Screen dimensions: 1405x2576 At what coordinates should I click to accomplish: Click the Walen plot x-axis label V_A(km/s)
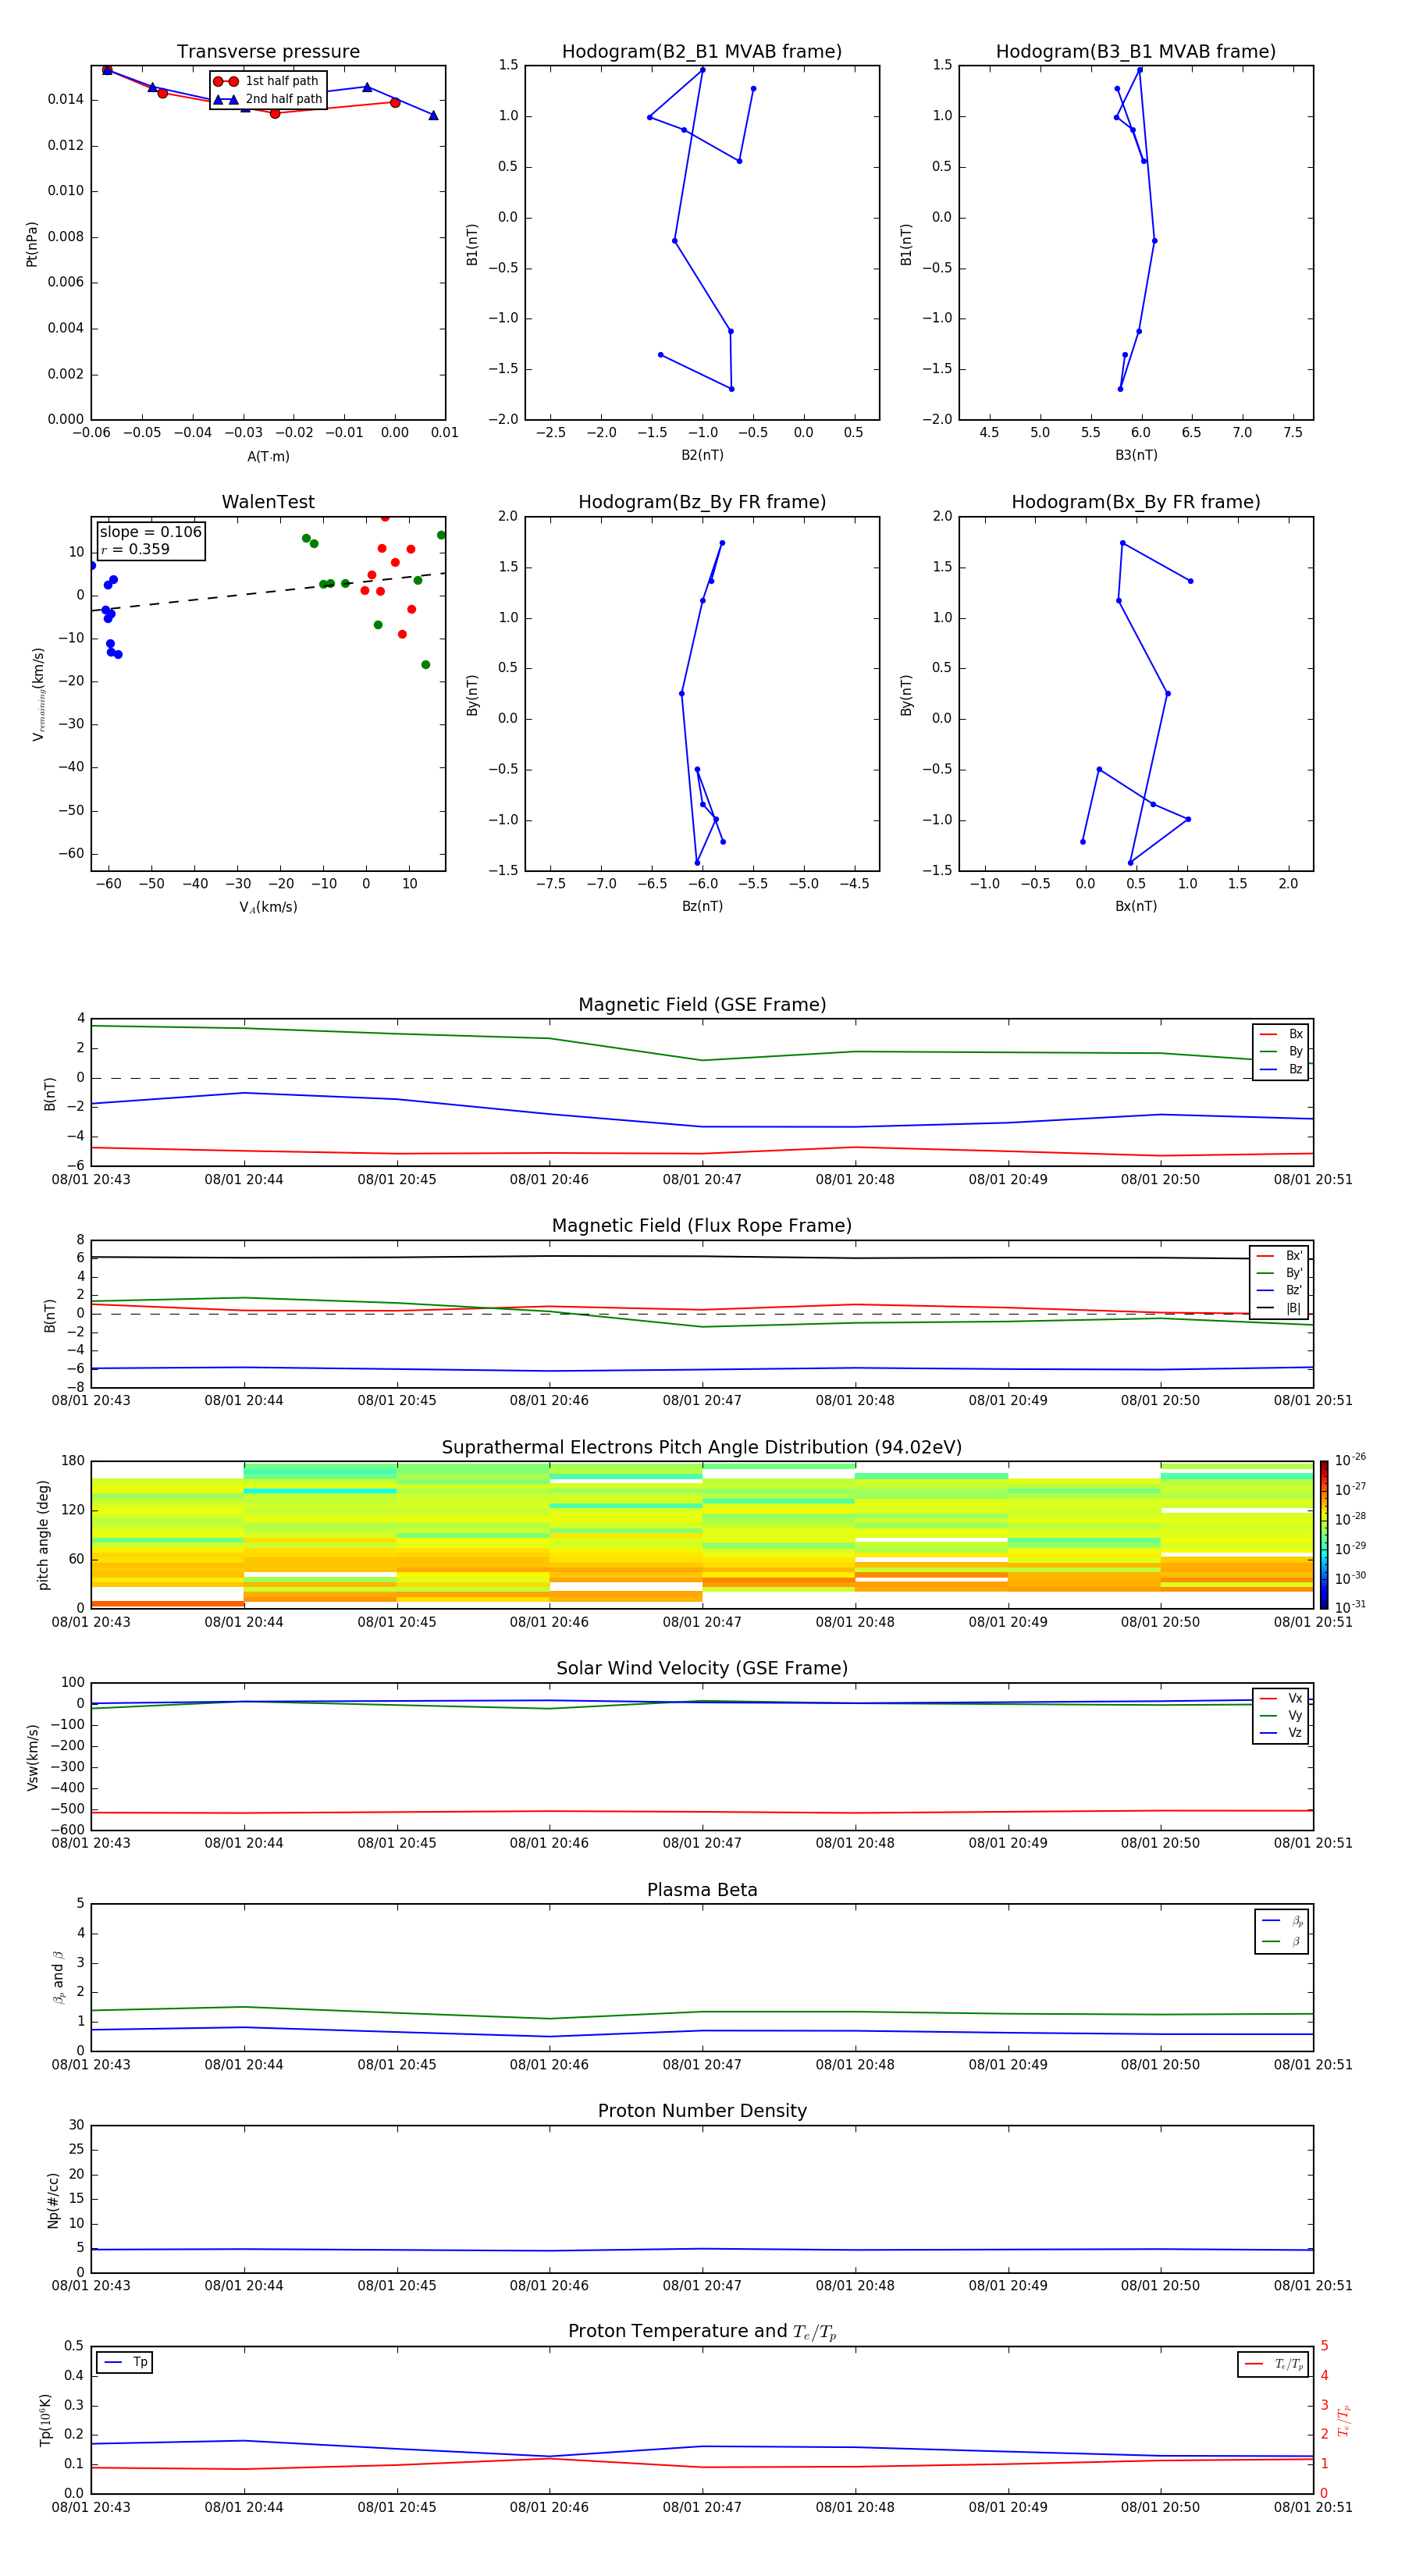(x=268, y=907)
